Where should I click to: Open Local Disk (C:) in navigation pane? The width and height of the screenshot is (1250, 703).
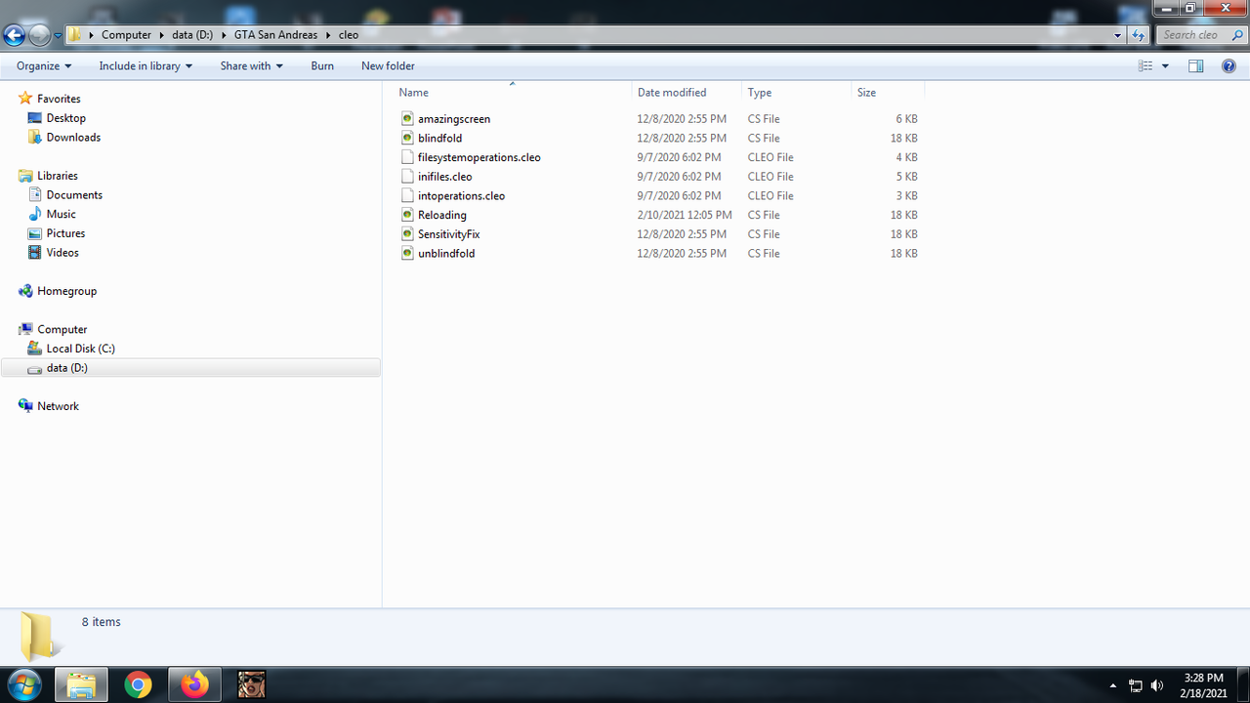(81, 349)
